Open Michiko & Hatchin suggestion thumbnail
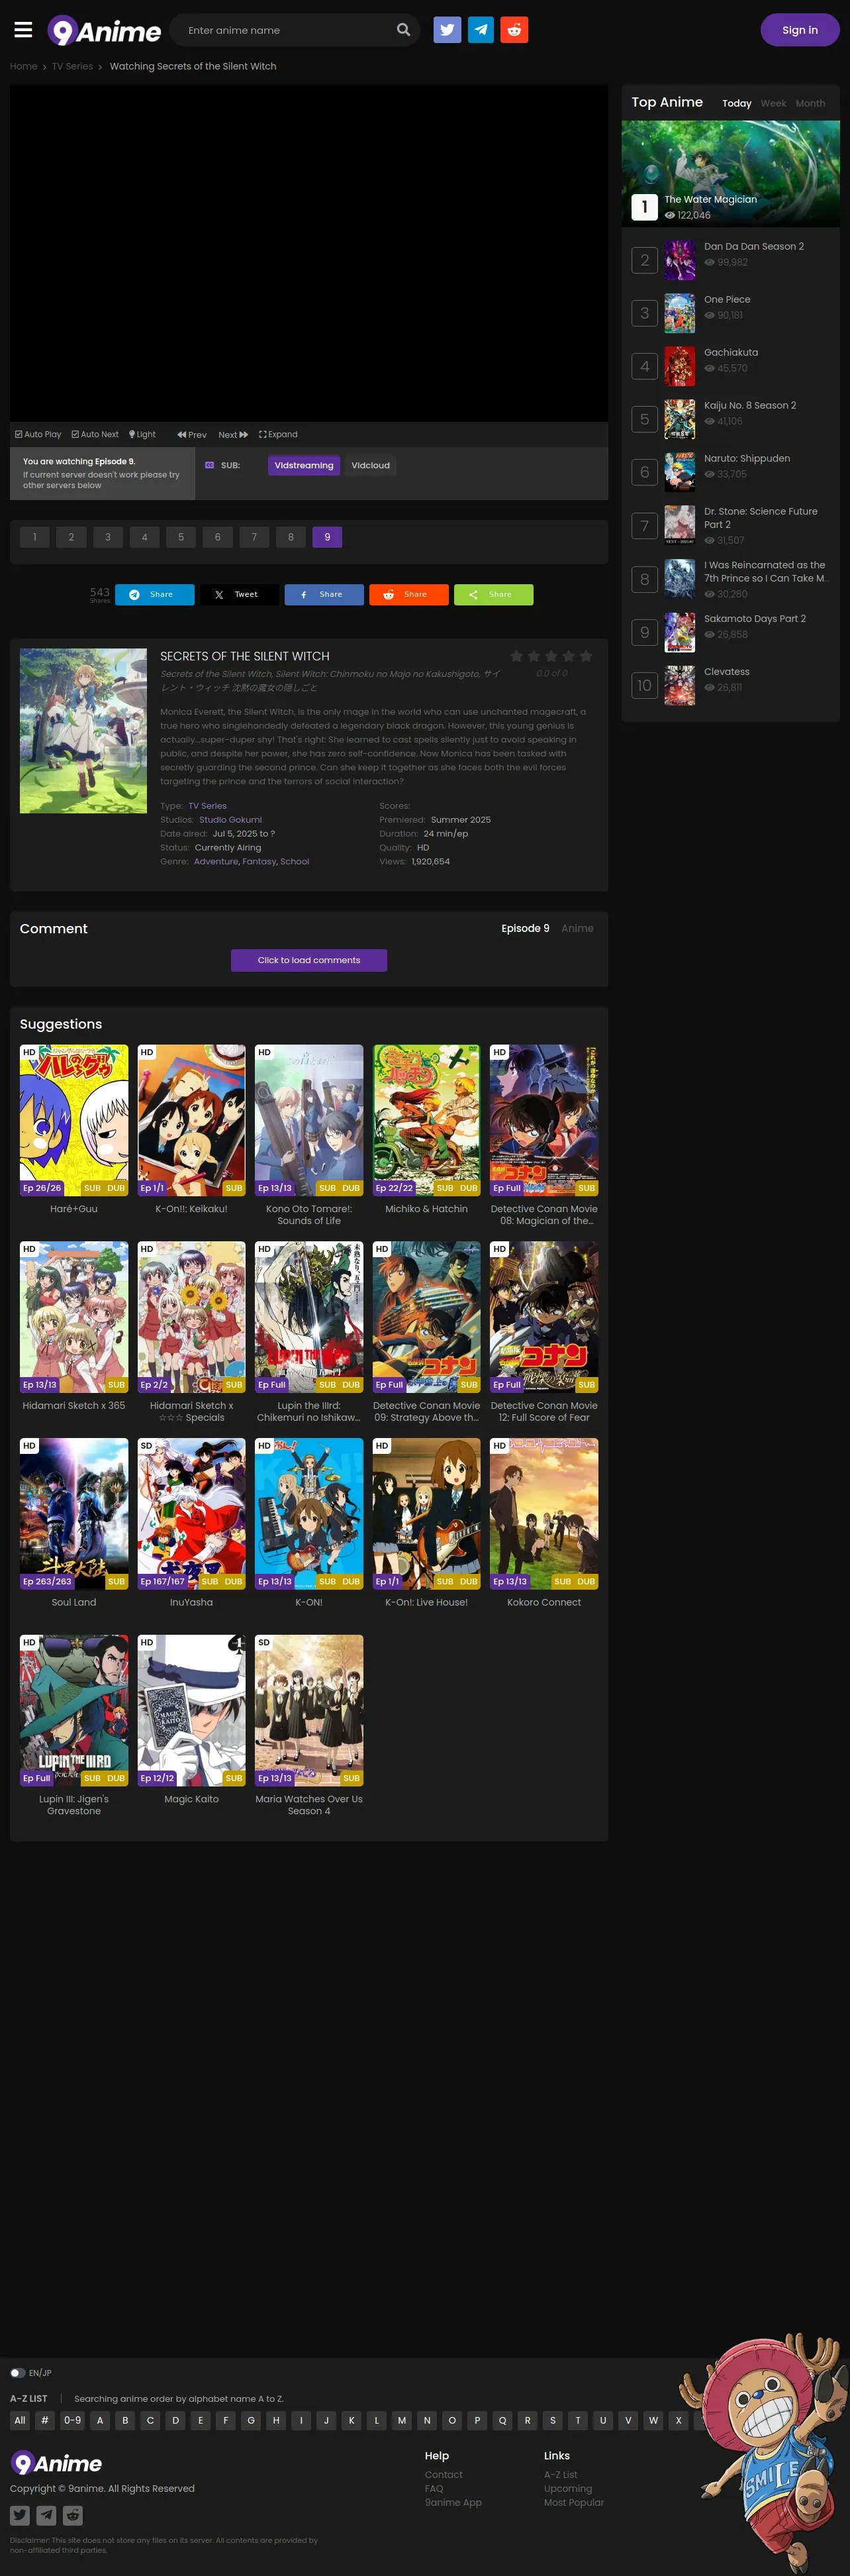This screenshot has height=2576, width=850. (x=426, y=1120)
